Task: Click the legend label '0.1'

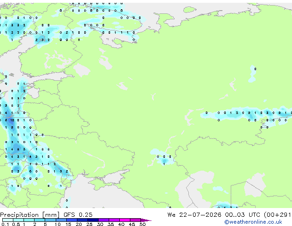Action: pyautogui.click(x=5, y=224)
